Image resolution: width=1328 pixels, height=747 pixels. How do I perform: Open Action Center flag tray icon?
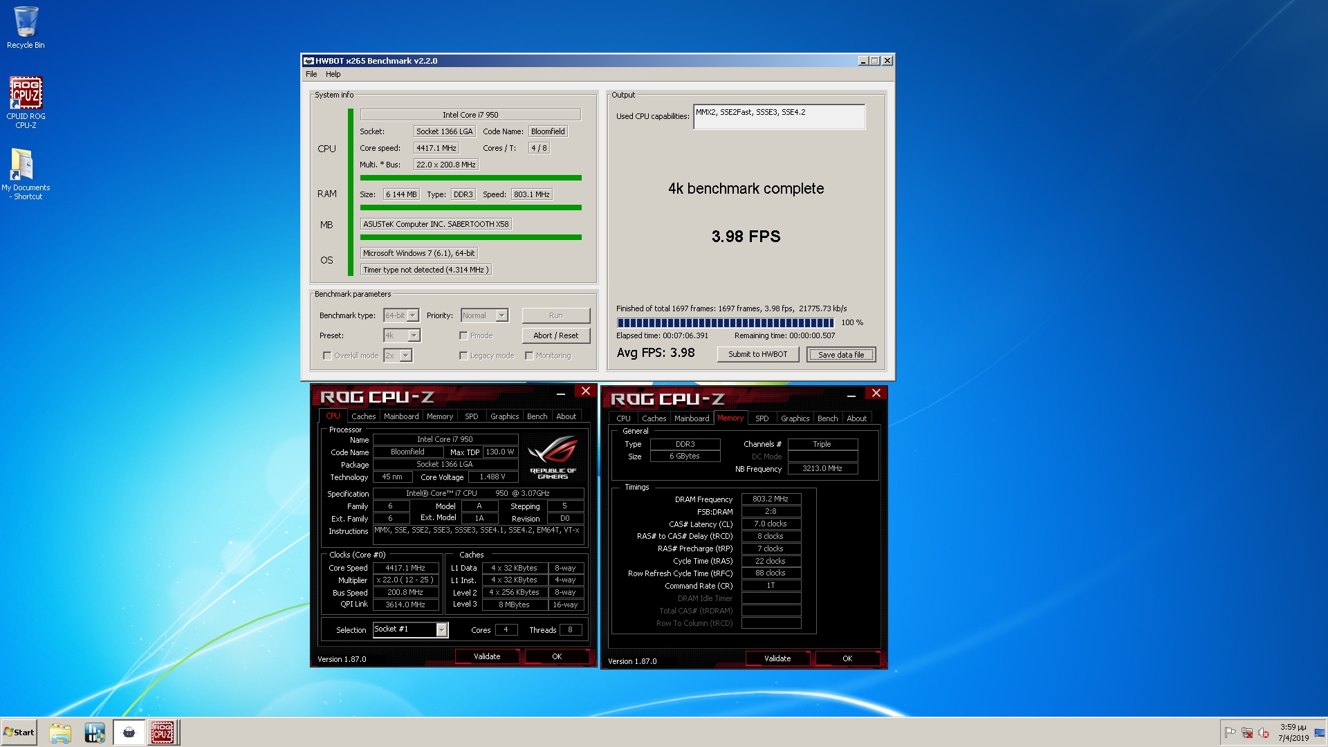click(1230, 732)
